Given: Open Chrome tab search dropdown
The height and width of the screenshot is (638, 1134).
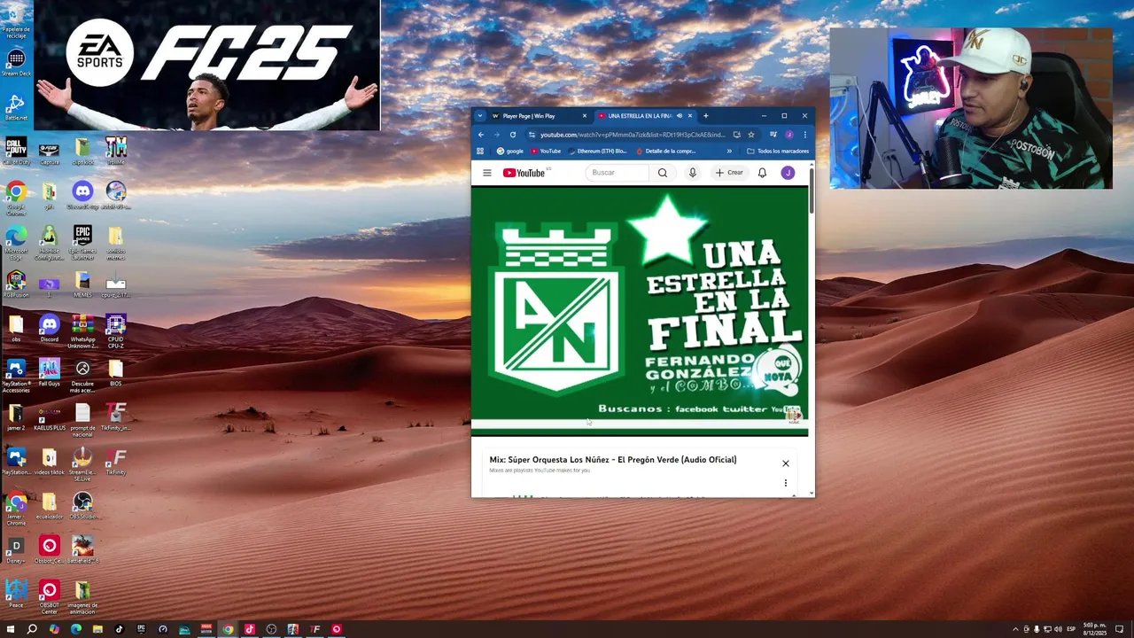Looking at the screenshot, I should (480, 116).
